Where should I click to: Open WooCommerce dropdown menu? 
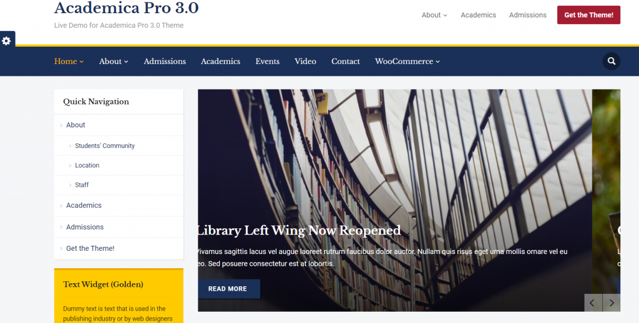coord(407,61)
